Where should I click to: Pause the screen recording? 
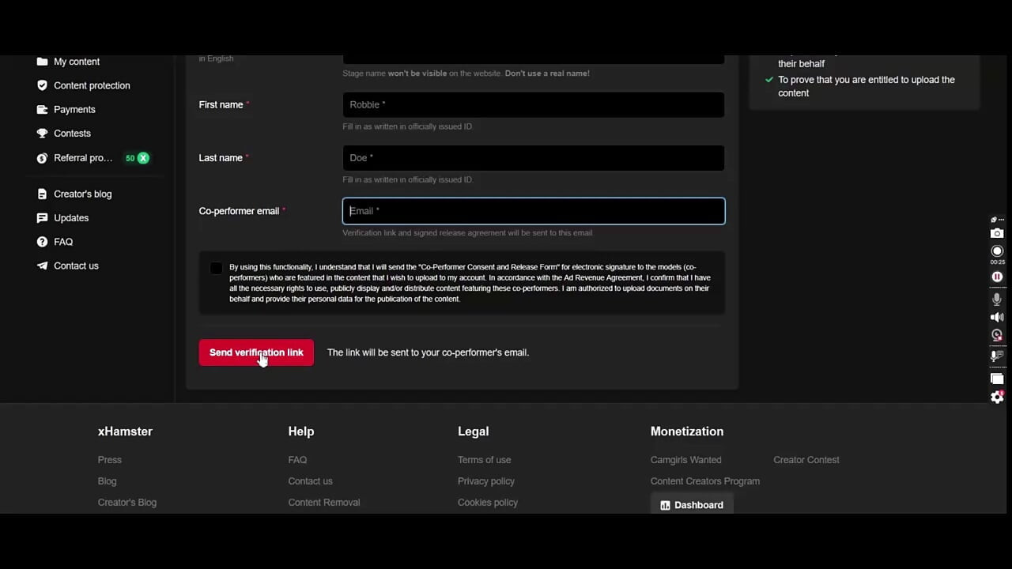click(997, 277)
